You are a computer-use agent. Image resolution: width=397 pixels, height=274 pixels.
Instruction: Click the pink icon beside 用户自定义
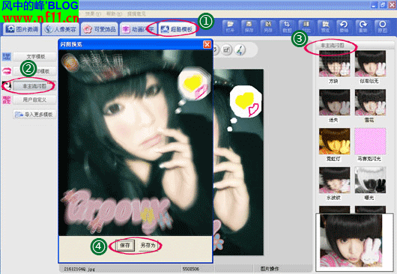click(x=7, y=100)
